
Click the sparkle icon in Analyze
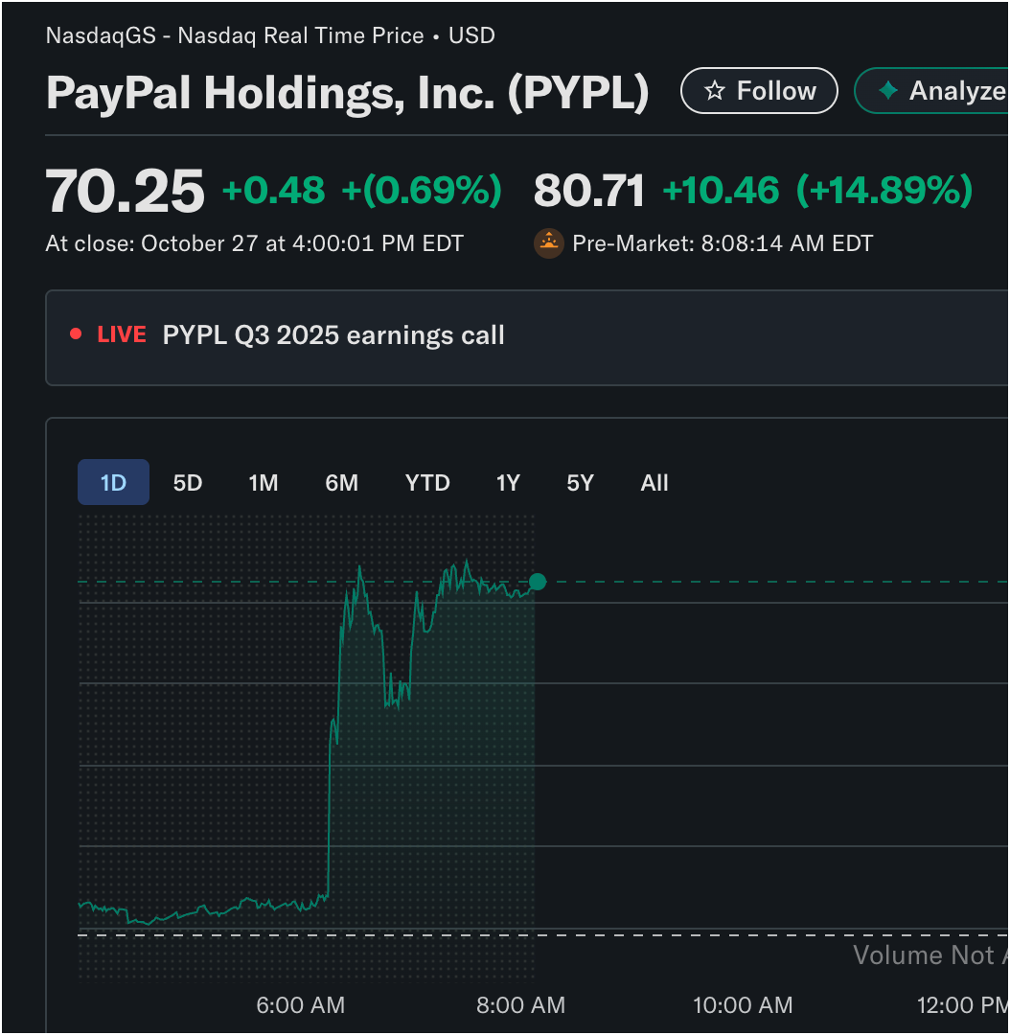(x=888, y=90)
